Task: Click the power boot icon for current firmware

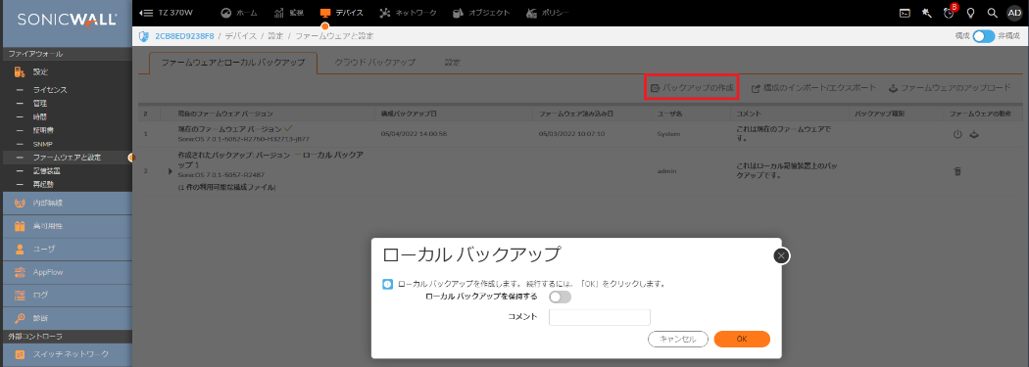Action: (956, 134)
